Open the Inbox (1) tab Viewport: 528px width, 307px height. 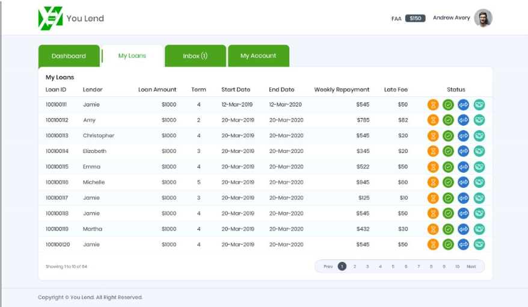pyautogui.click(x=195, y=56)
